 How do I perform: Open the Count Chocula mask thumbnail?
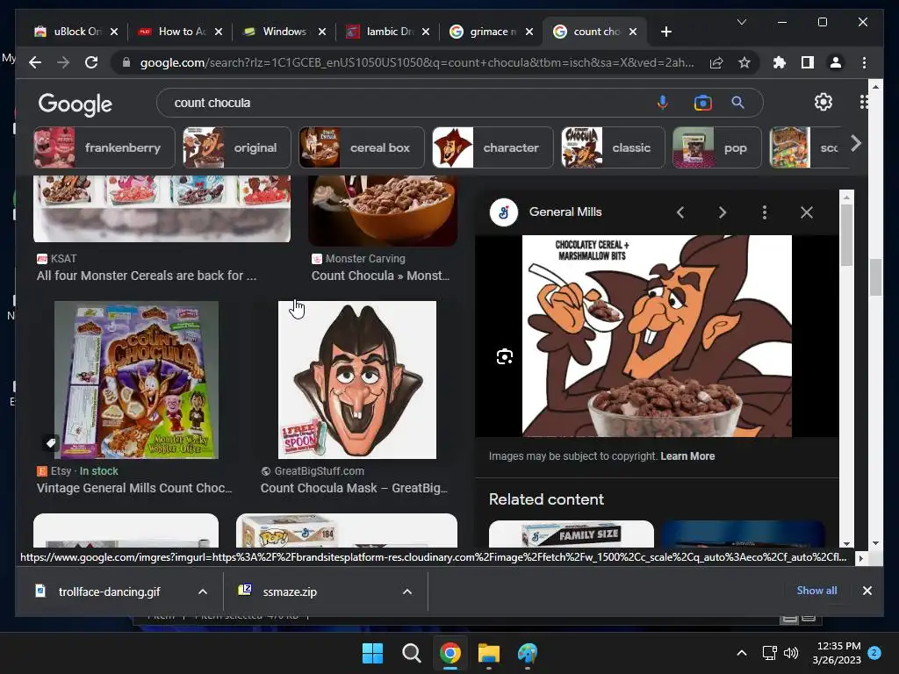tap(357, 380)
